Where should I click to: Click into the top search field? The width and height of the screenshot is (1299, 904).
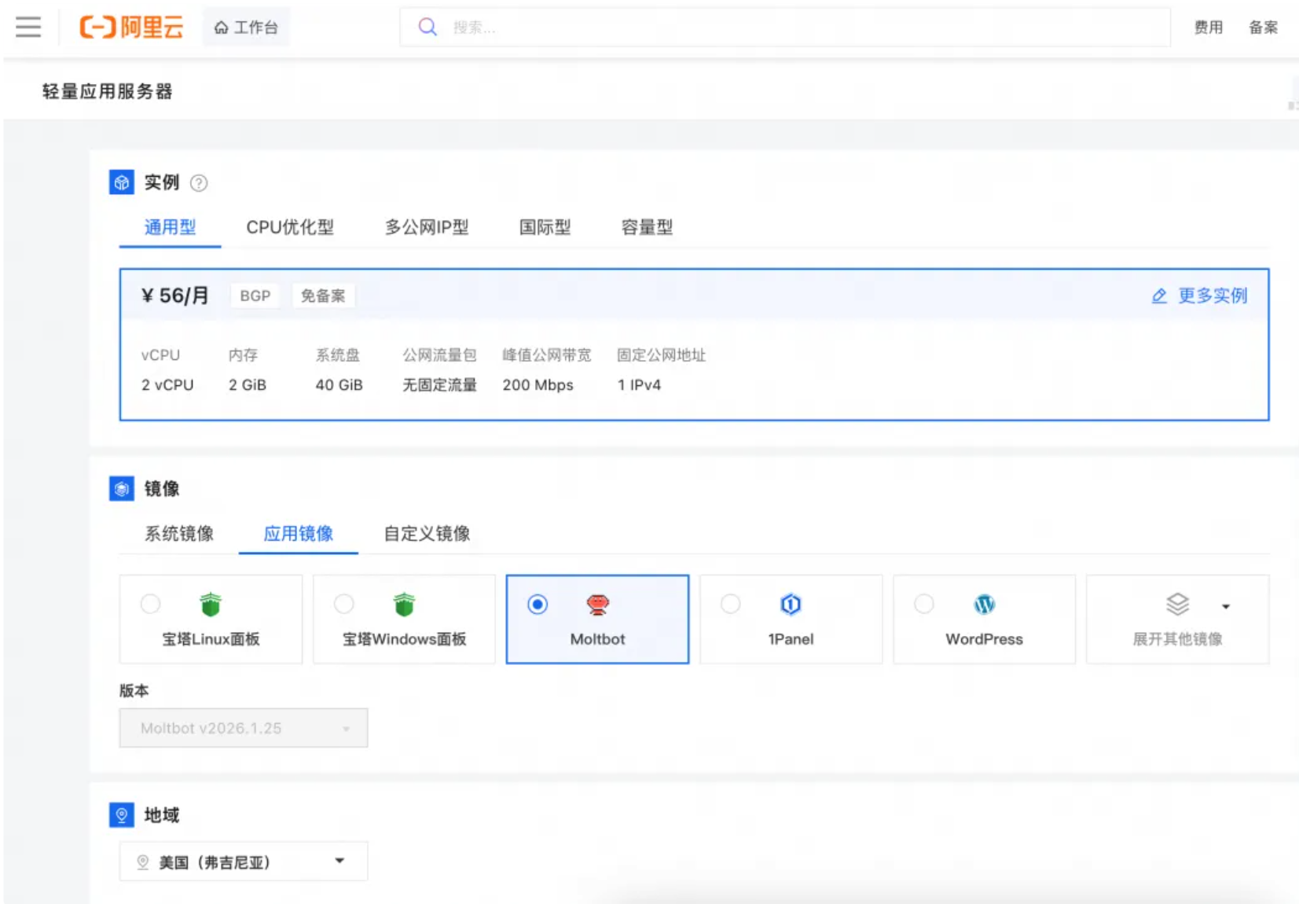pos(785,28)
